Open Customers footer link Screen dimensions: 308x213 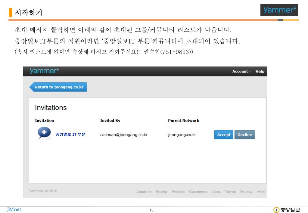click(198, 192)
